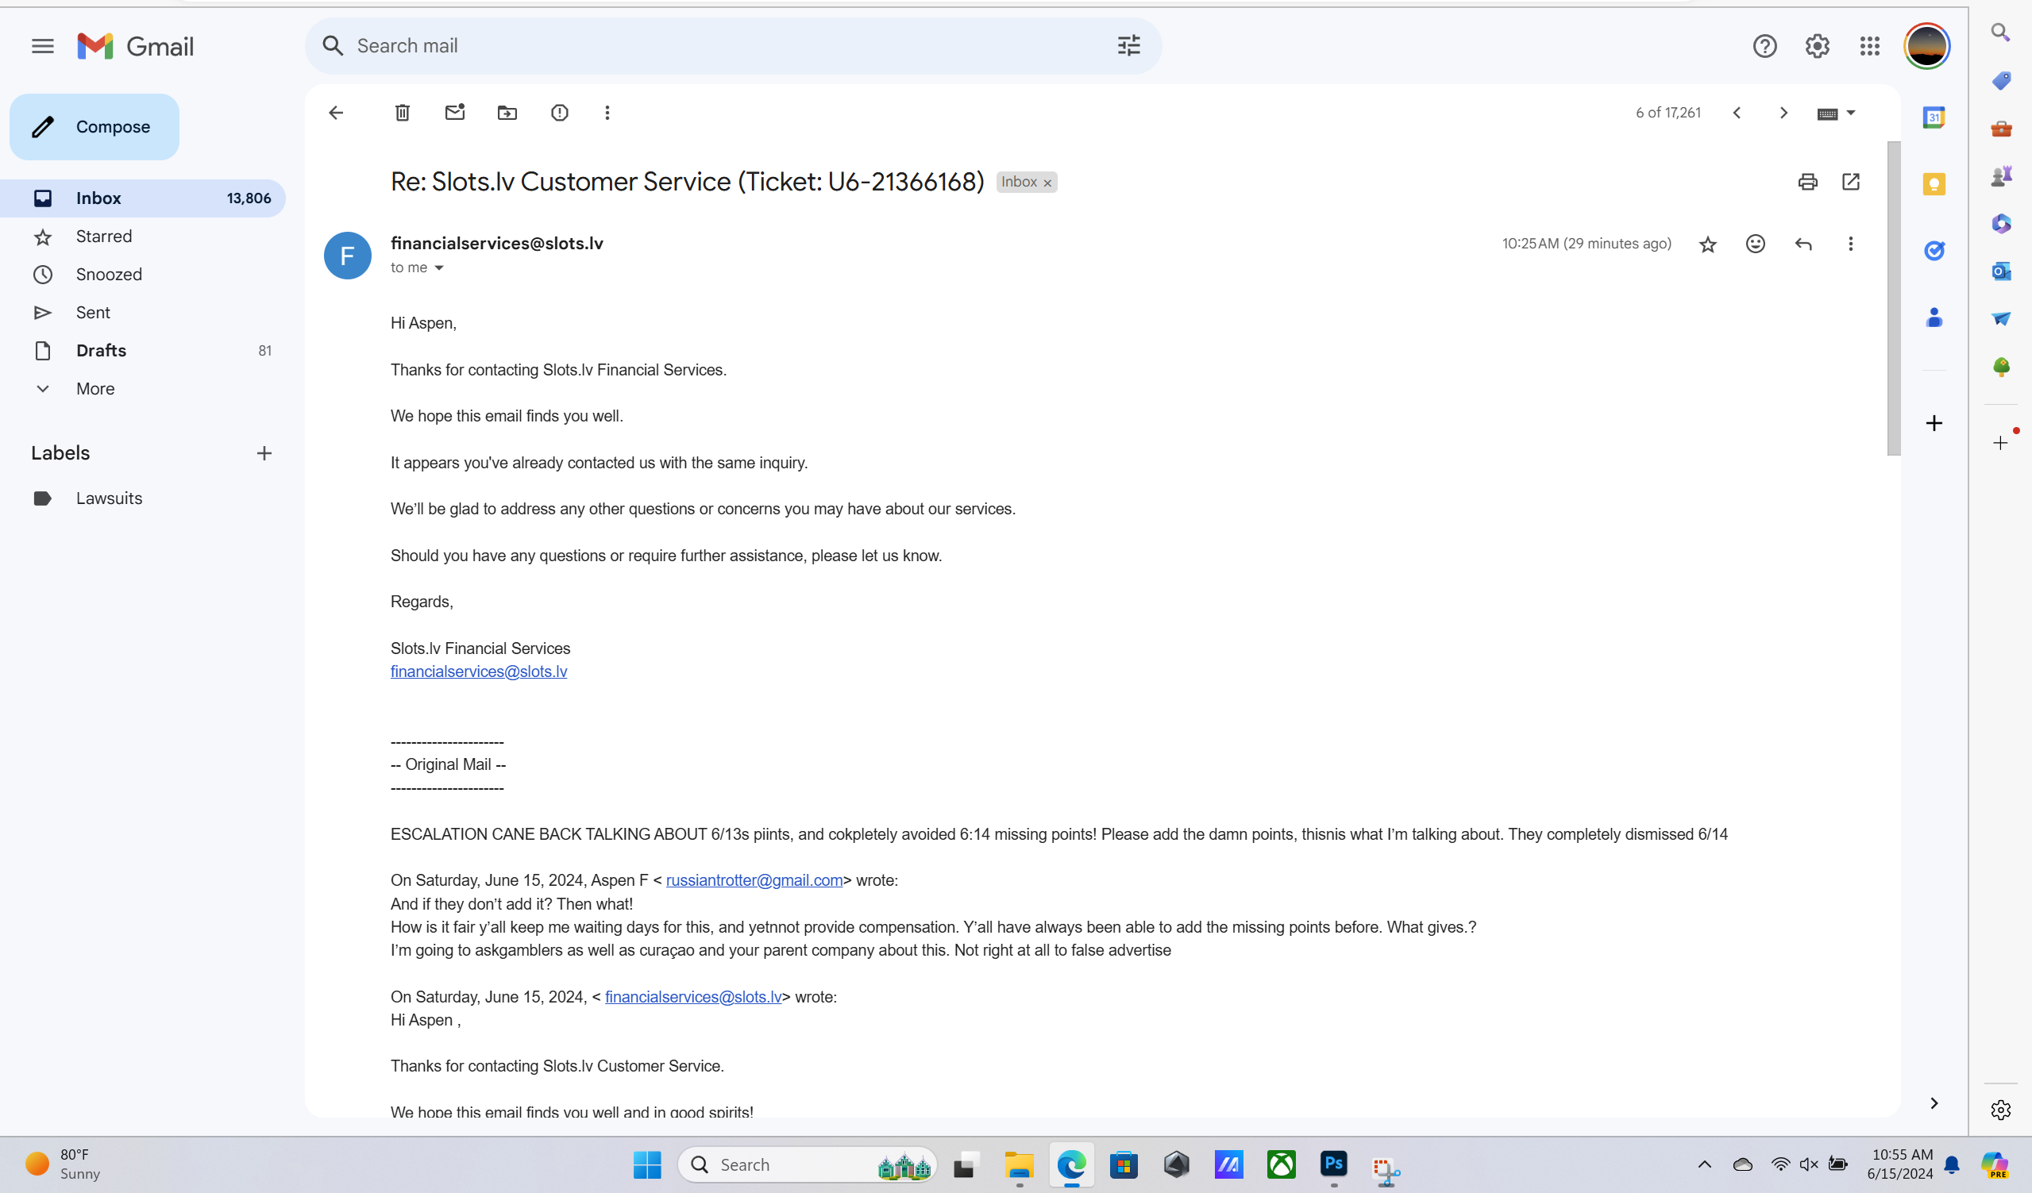The image size is (2032, 1193).
Task: Open the Google apps grid
Action: (1869, 46)
